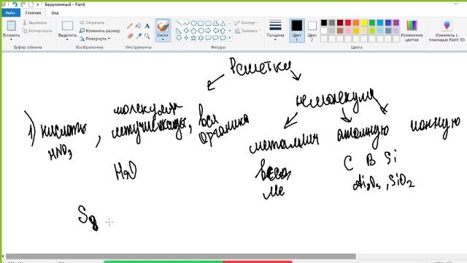Select the Color picker eyedropper tool
Image resolution: width=467 pixels, height=263 pixels.
click(x=139, y=36)
